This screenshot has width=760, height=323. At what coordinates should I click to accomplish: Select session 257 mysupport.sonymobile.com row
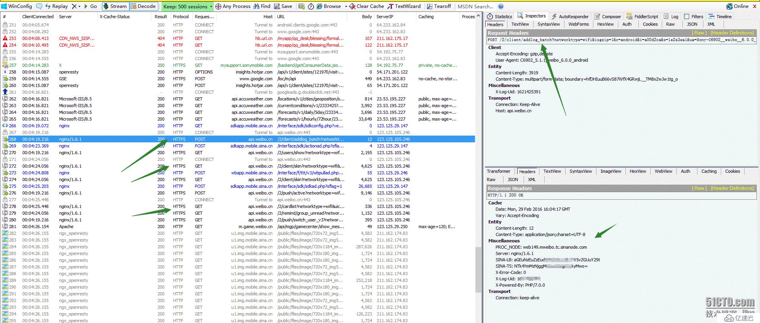[238, 65]
